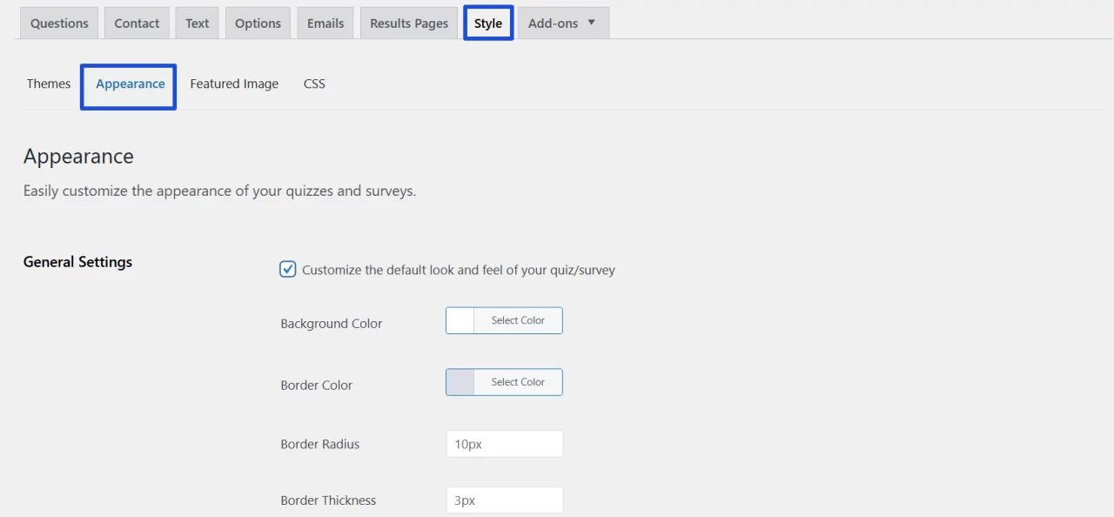Select the Style tab
Viewport: 1114px width, 517px height.
pyautogui.click(x=488, y=23)
